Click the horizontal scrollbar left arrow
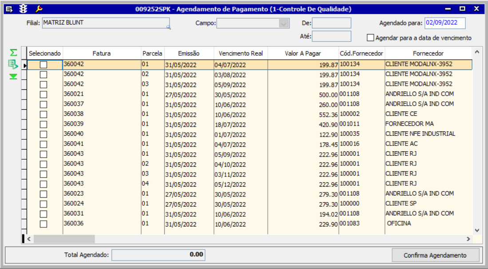 click(29, 239)
